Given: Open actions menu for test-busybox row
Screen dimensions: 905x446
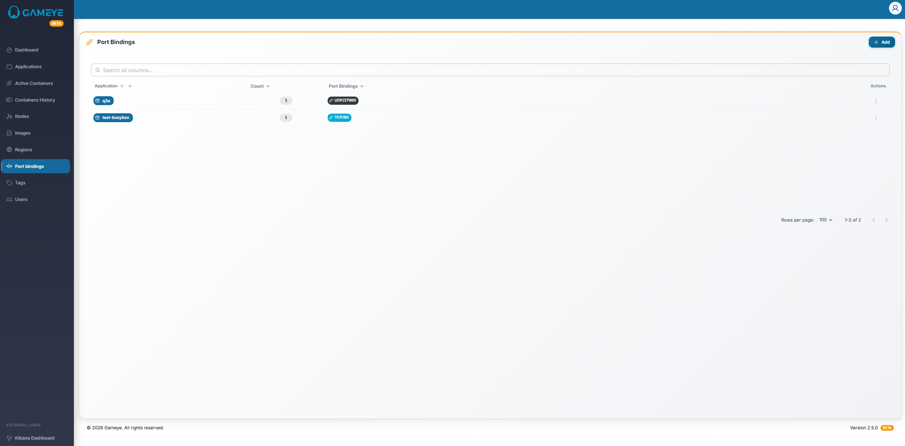Looking at the screenshot, I should point(876,118).
